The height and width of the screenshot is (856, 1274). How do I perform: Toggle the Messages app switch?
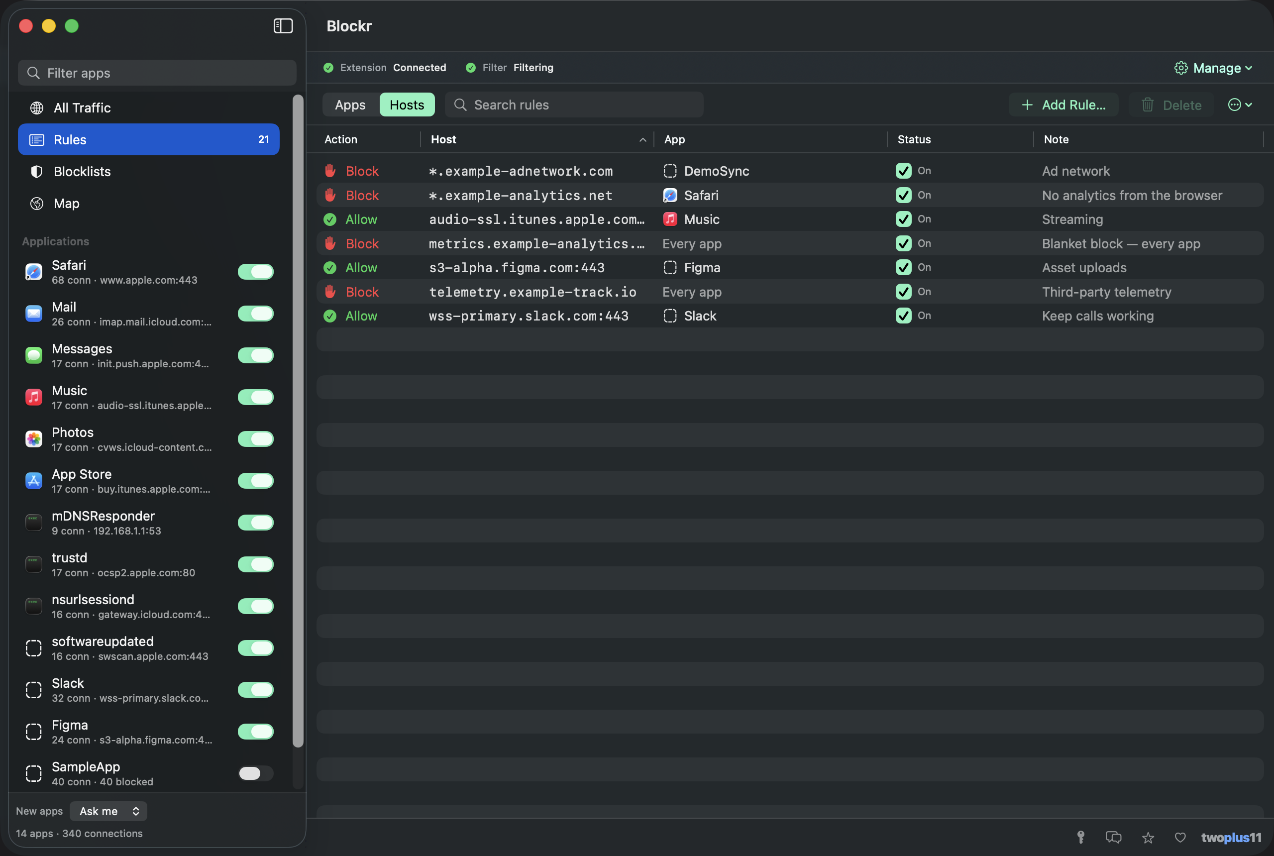[x=255, y=355]
